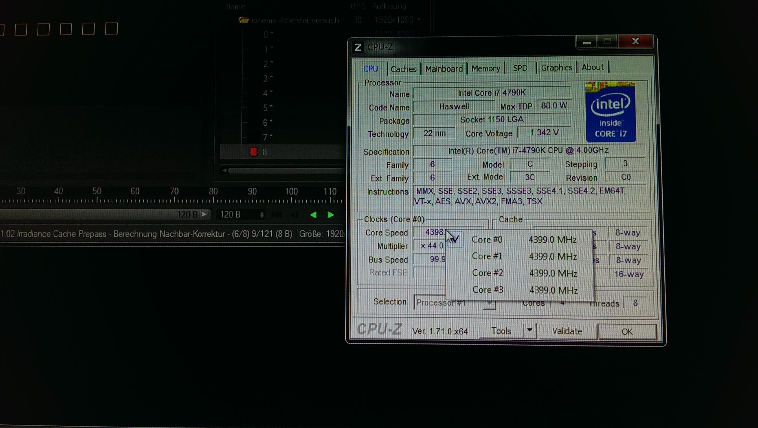758x428 pixels.
Task: Select frame 4 in render list
Action: click(265, 94)
